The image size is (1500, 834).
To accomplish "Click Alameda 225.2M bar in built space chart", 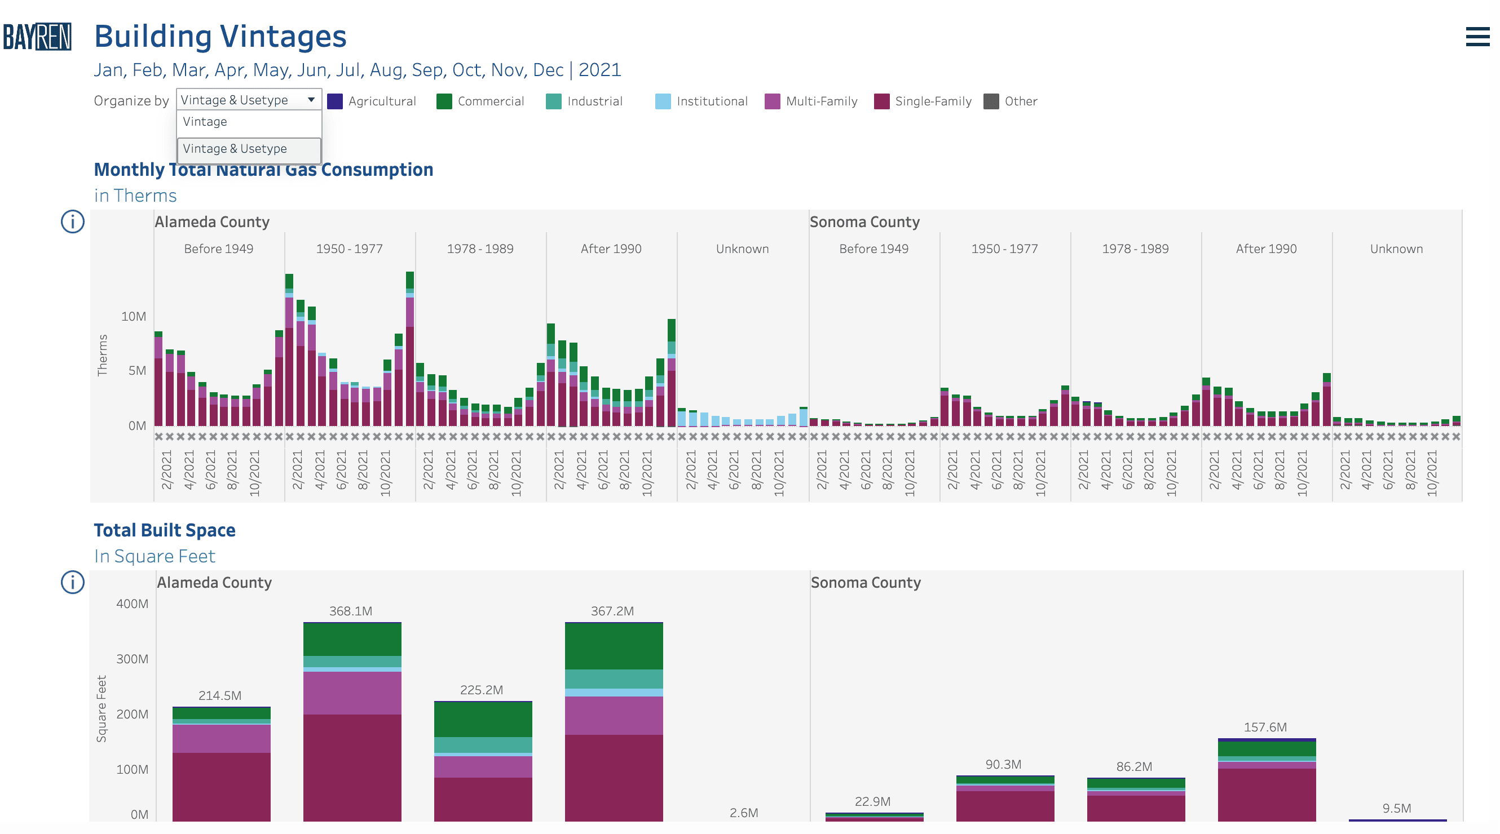I will coord(483,761).
